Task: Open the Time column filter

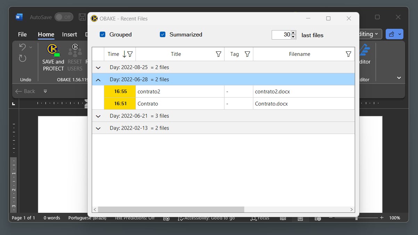Action: point(130,54)
